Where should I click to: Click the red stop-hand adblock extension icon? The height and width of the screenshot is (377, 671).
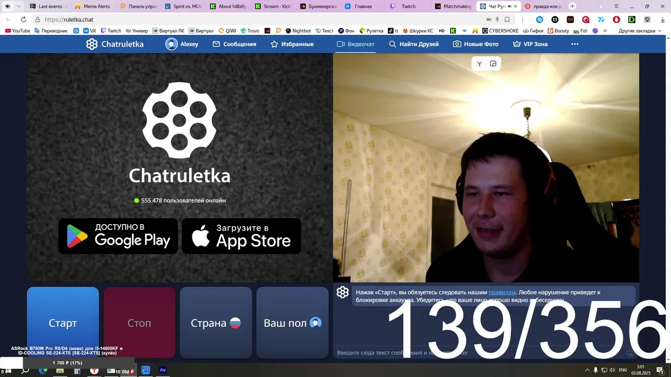(x=616, y=19)
